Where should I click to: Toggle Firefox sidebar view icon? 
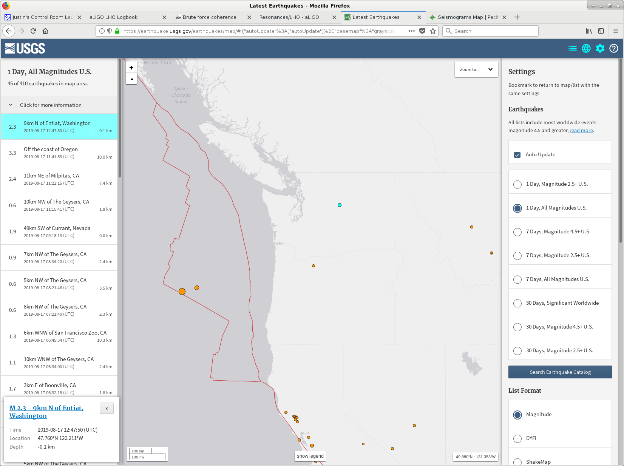(601, 31)
